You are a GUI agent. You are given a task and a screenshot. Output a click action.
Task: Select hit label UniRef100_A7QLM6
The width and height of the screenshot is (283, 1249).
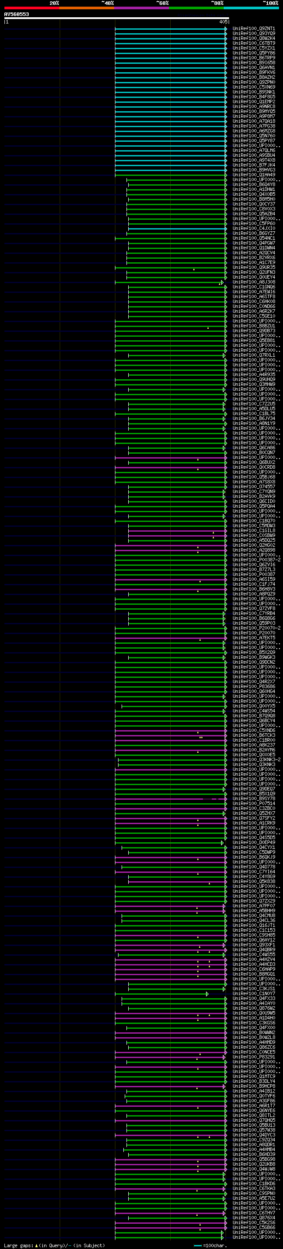tap(253, 150)
